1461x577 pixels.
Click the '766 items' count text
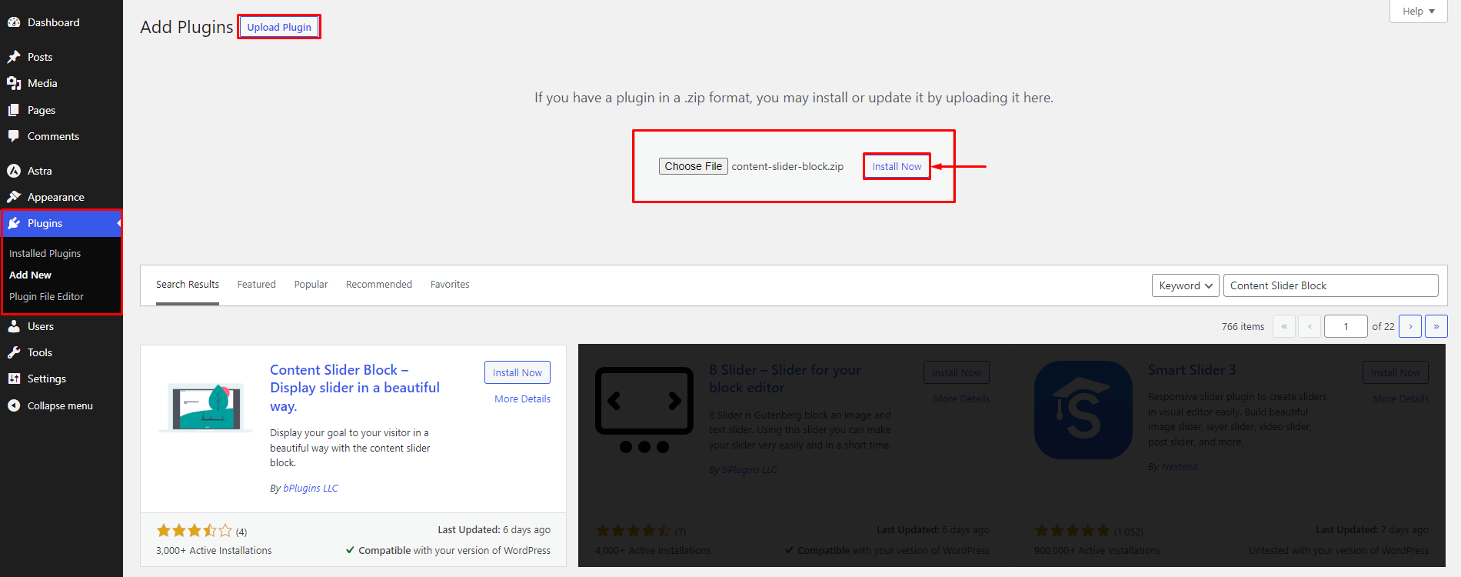point(1243,326)
